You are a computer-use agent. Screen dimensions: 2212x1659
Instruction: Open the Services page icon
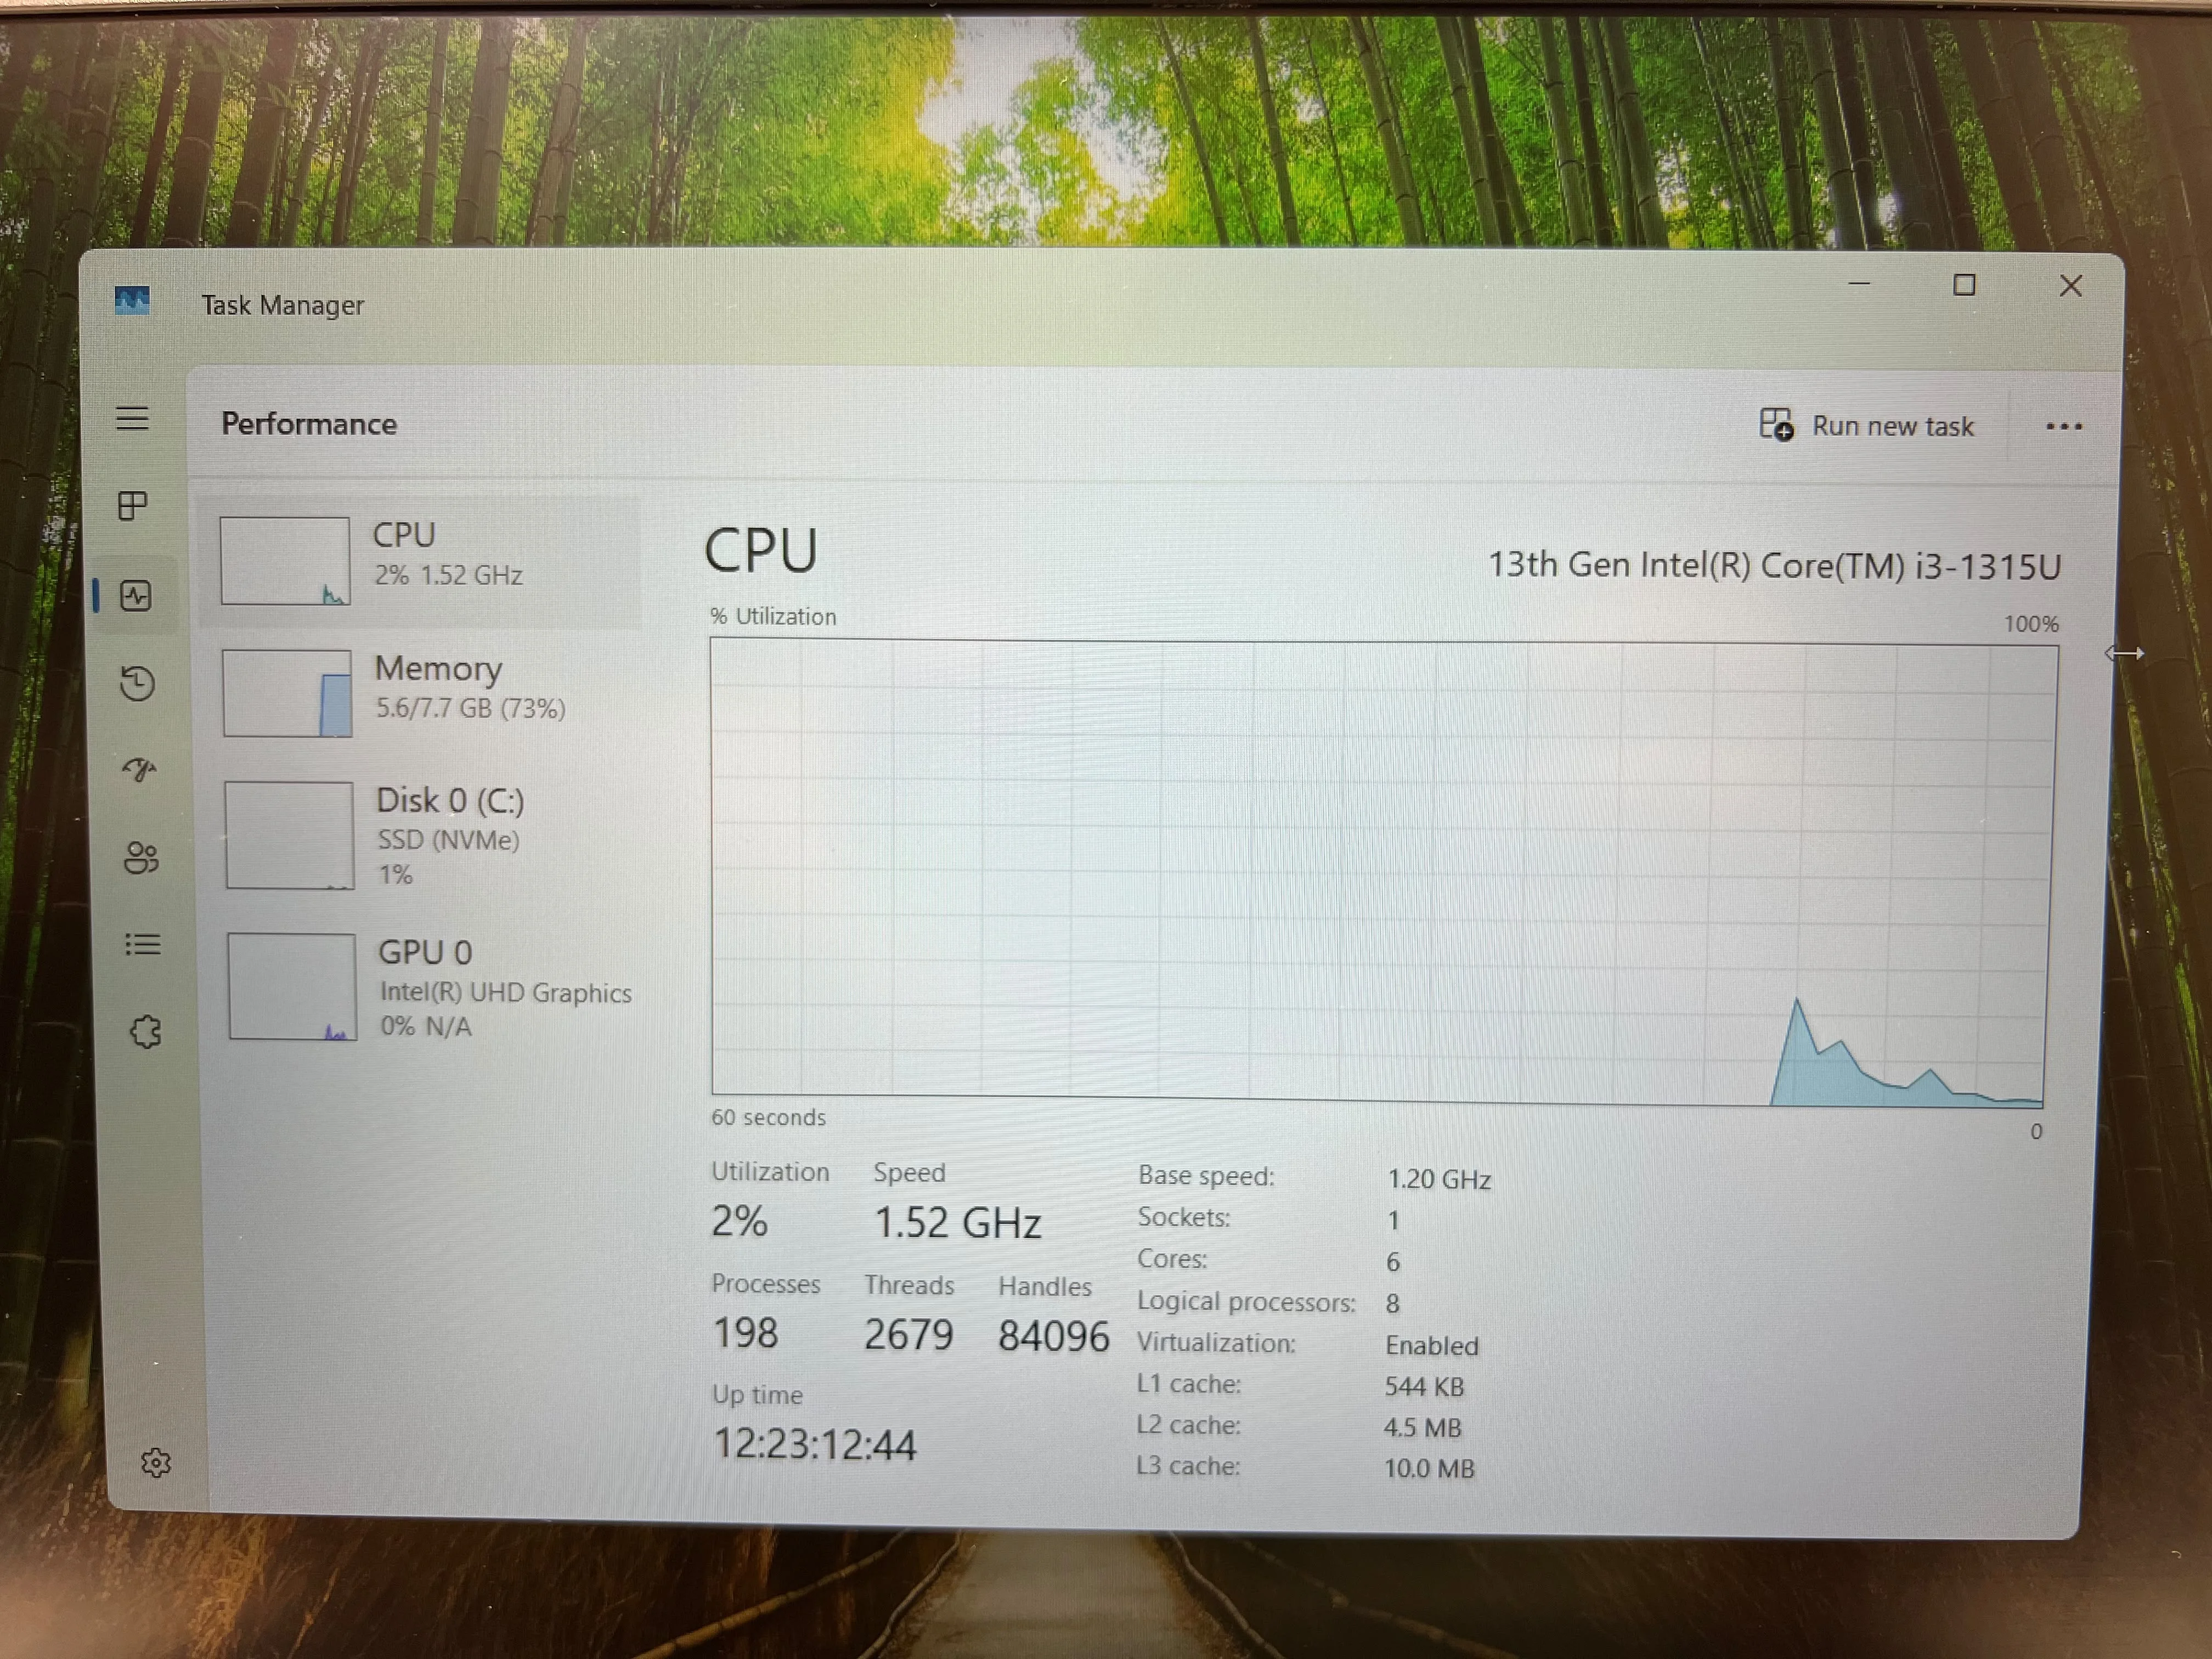click(145, 1031)
